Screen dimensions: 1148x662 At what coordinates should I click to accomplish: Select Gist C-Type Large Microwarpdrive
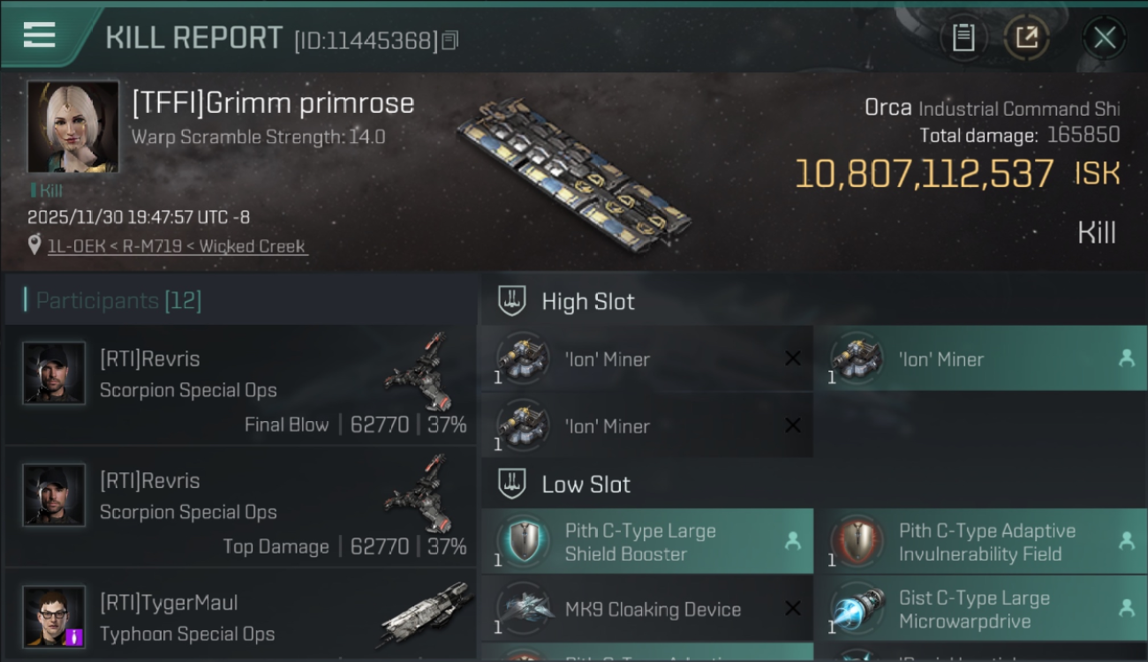[981, 608]
